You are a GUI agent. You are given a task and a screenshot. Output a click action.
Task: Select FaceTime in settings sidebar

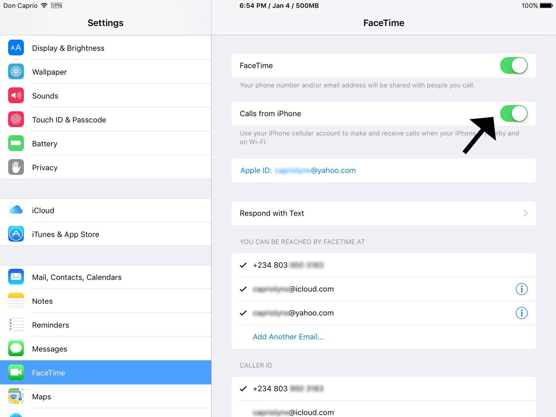click(106, 372)
